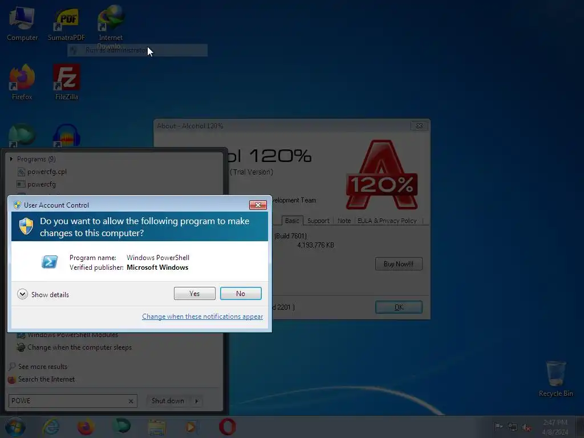Click the Shut down button
The height and width of the screenshot is (438, 584).
[x=168, y=401]
